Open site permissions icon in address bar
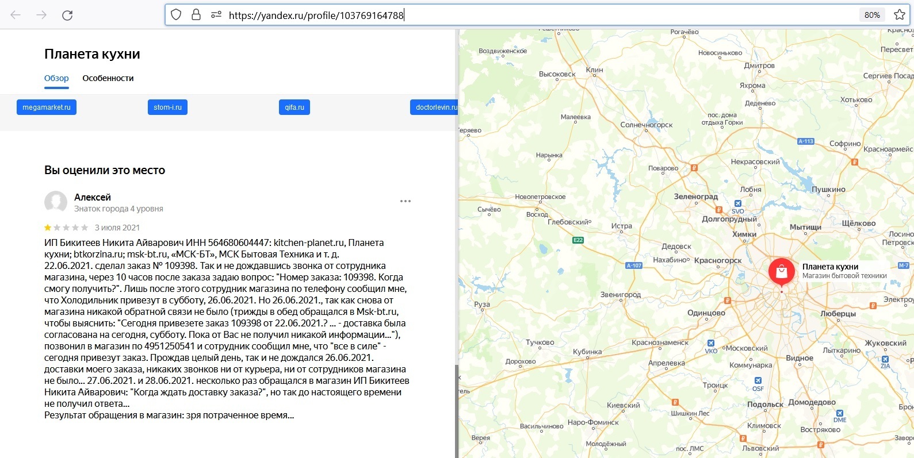This screenshot has height=458, width=914. [x=216, y=15]
